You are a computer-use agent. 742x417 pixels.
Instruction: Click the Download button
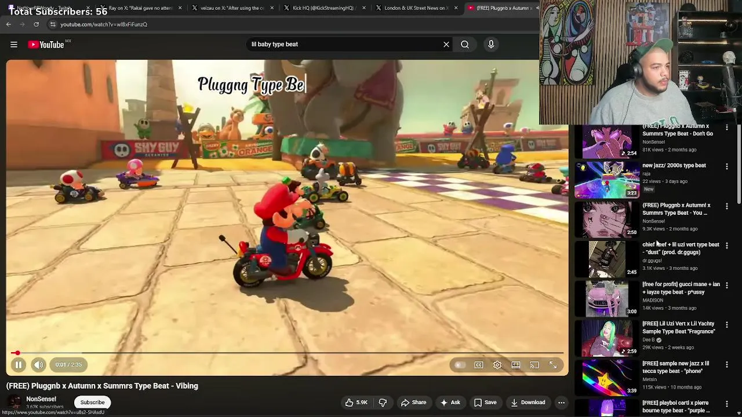(x=528, y=403)
